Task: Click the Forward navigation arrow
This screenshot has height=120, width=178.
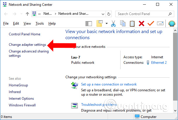Action: (x=14, y=14)
